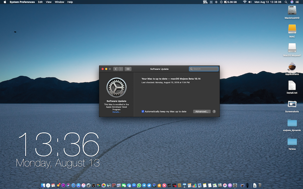
Task: Open the Help menu
Action: tap(70, 2)
